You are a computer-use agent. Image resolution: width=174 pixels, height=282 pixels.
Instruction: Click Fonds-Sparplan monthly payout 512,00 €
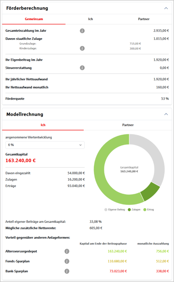click(x=163, y=261)
